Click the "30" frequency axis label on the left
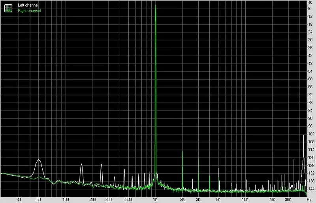Screen dimensions: 316x203 click(x=19, y=199)
